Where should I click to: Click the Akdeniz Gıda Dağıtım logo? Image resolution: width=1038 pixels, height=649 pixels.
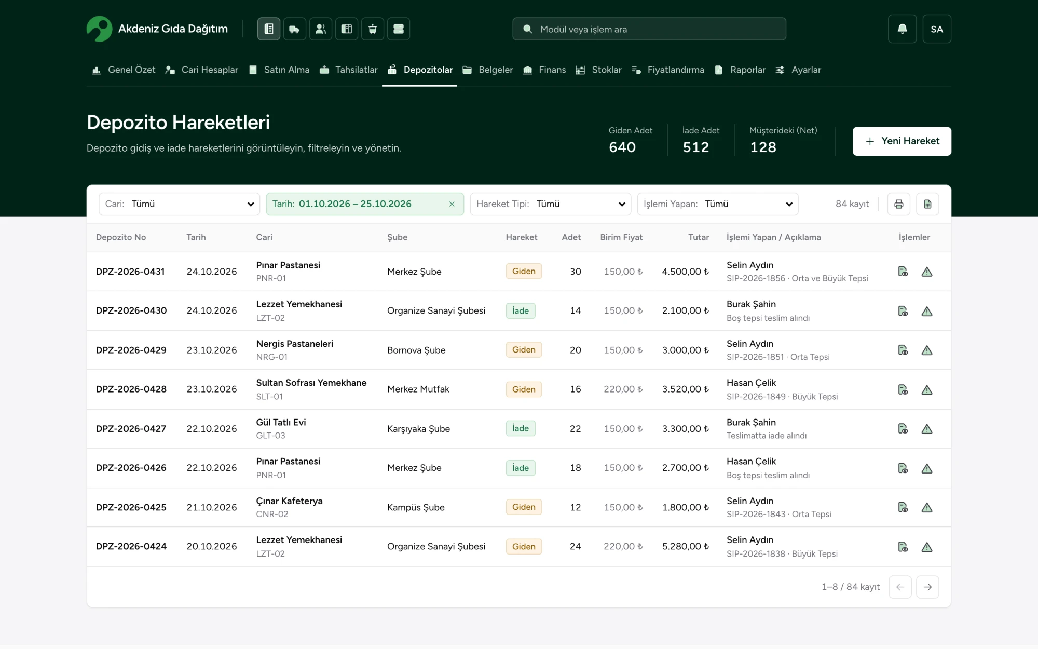point(157,29)
